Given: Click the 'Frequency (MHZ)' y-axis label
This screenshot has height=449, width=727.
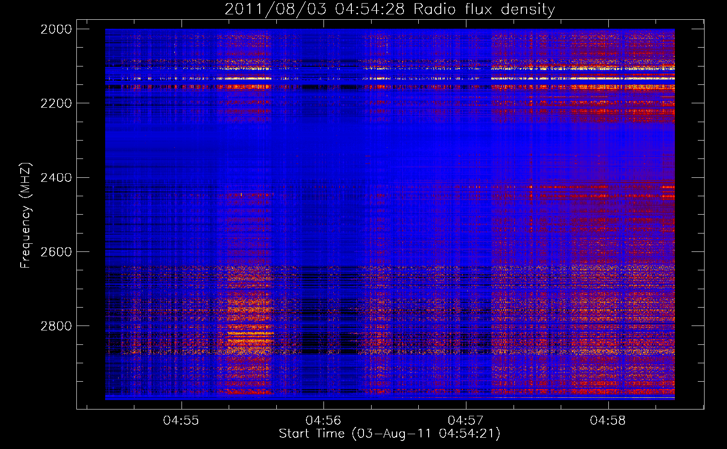Looking at the screenshot, I should tap(26, 216).
